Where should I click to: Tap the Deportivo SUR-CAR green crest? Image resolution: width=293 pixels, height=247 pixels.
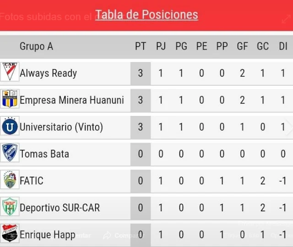click(10, 207)
